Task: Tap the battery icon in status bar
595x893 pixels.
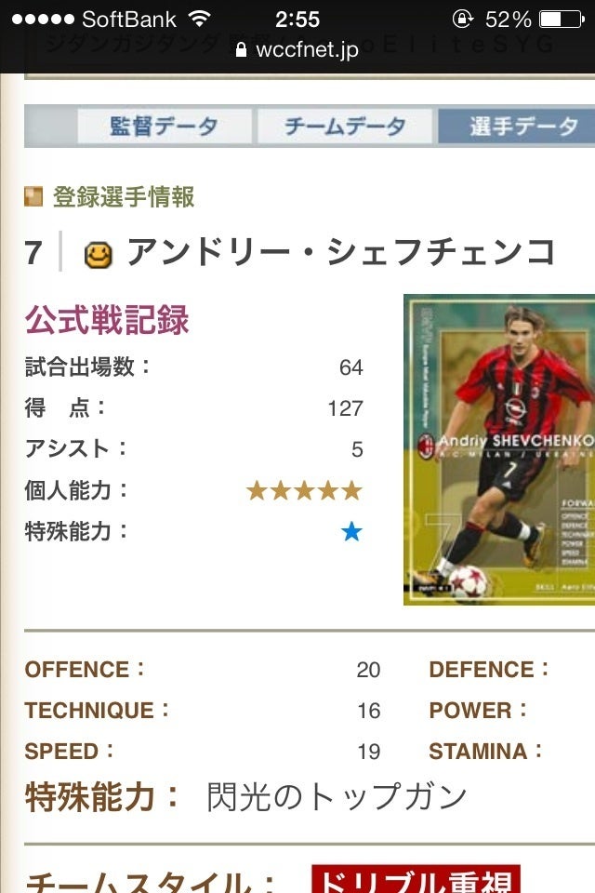Action: 562,19
